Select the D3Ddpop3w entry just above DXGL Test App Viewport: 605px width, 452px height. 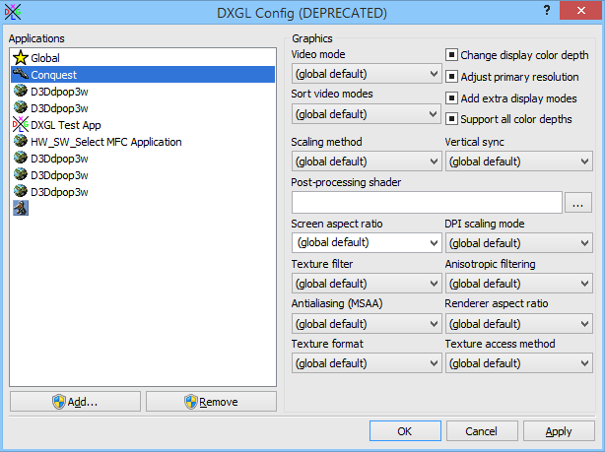coord(143,108)
